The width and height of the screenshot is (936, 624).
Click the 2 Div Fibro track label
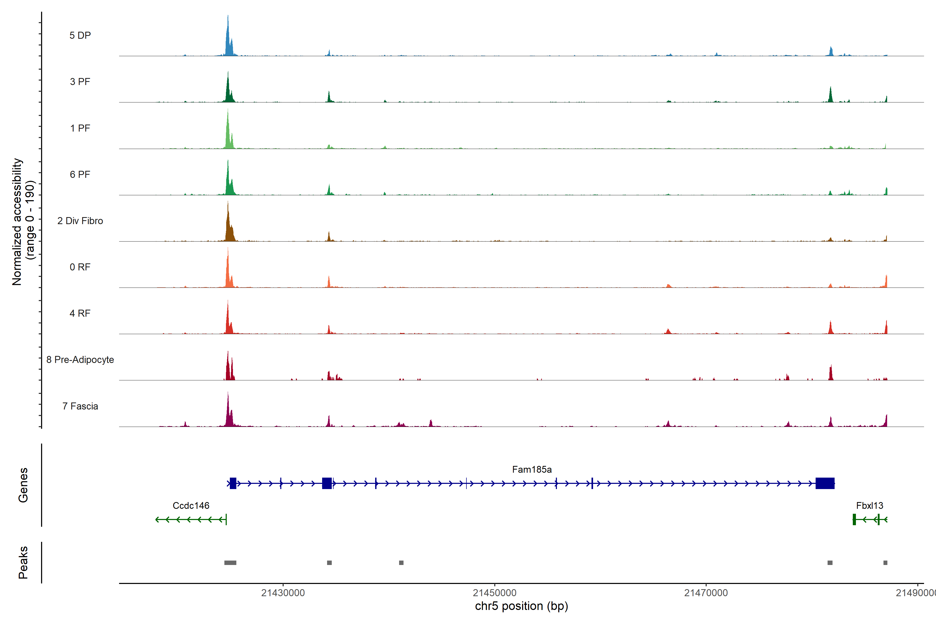tap(80, 221)
